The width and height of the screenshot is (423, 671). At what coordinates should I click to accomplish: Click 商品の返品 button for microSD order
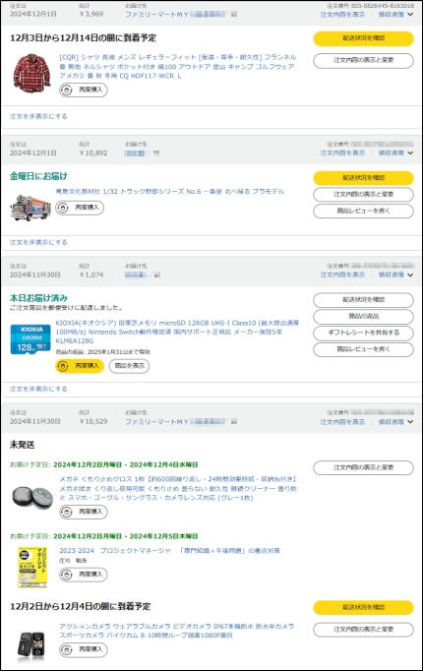(x=364, y=316)
